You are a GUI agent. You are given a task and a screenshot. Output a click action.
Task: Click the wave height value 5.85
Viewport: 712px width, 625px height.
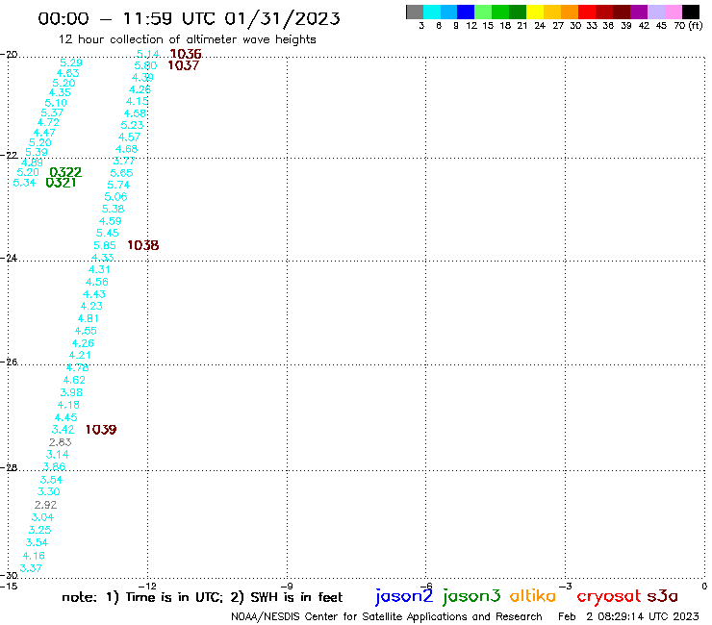(105, 245)
